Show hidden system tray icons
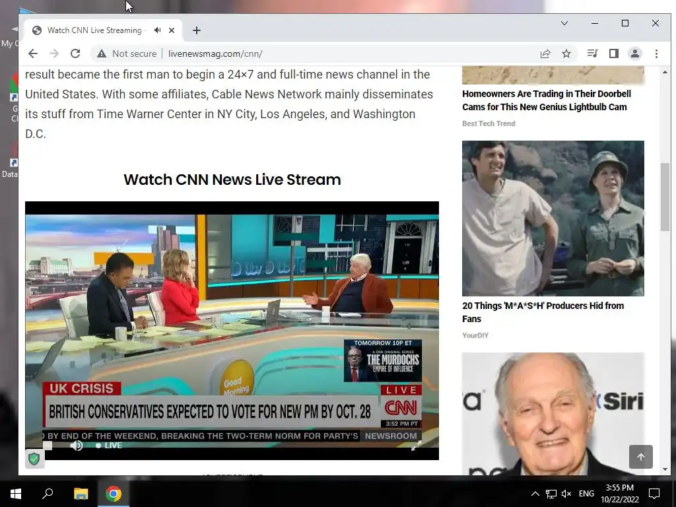 [535, 494]
